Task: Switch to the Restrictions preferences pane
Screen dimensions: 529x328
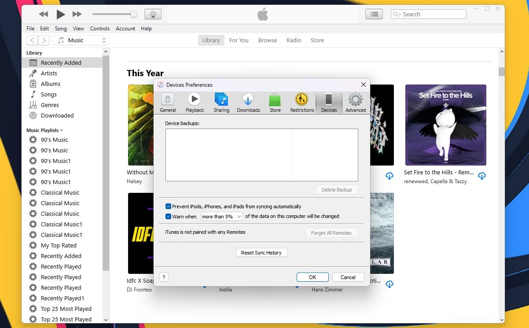Action: [x=301, y=103]
